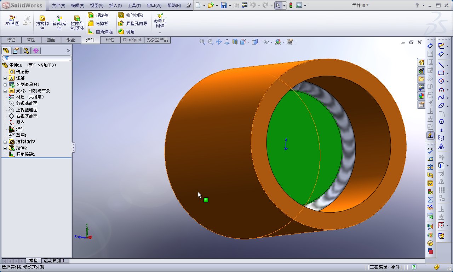Open the 参考几何体 dropdown arrow
The image size is (453, 272).
tap(160, 33)
